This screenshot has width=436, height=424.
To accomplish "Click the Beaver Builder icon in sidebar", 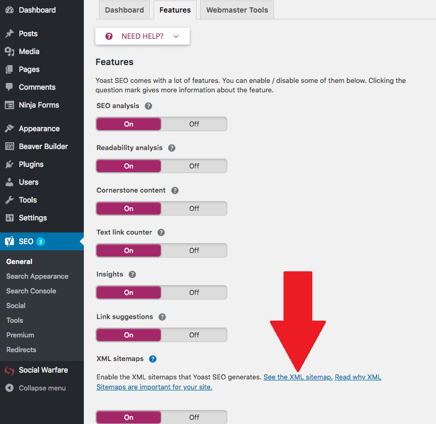I will [x=9, y=146].
